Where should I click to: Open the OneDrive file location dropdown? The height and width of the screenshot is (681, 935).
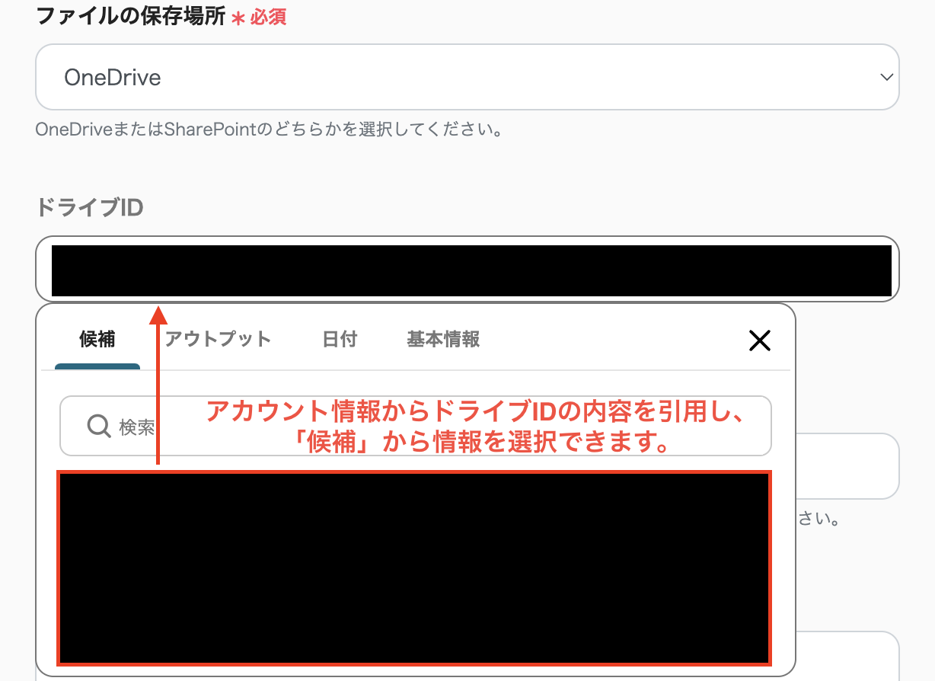pos(467,77)
